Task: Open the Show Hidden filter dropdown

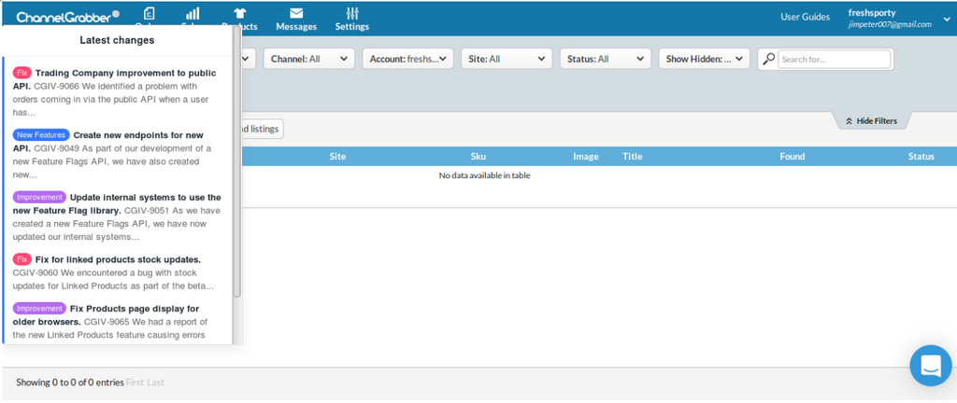Action: pyautogui.click(x=704, y=59)
